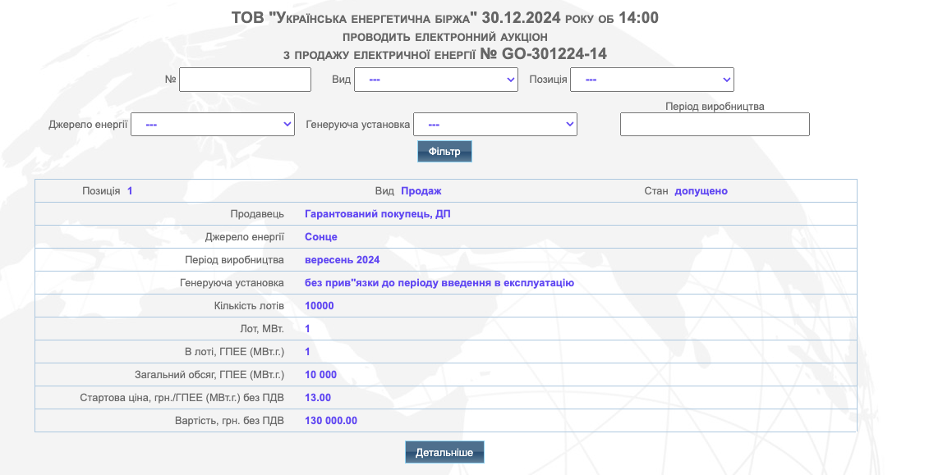The width and height of the screenshot is (929, 475).
Task: Open the Позиція dropdown
Action: click(651, 80)
